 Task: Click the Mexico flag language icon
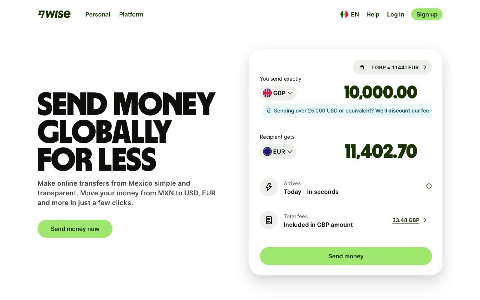[344, 14]
